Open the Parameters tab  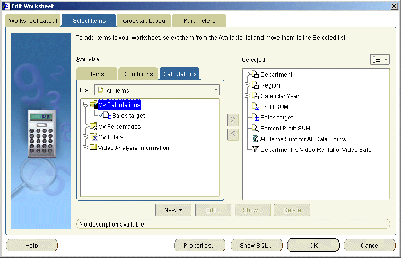tap(200, 21)
